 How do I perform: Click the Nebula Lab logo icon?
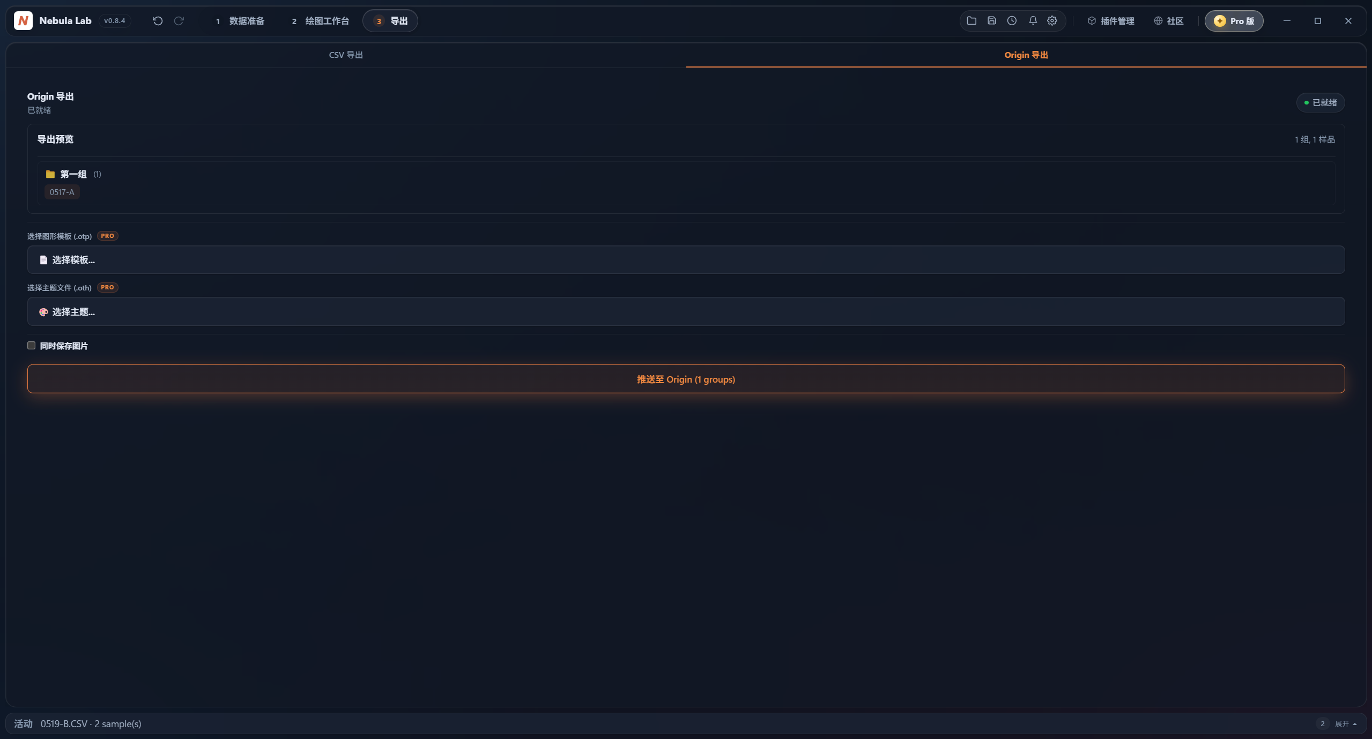coord(23,21)
